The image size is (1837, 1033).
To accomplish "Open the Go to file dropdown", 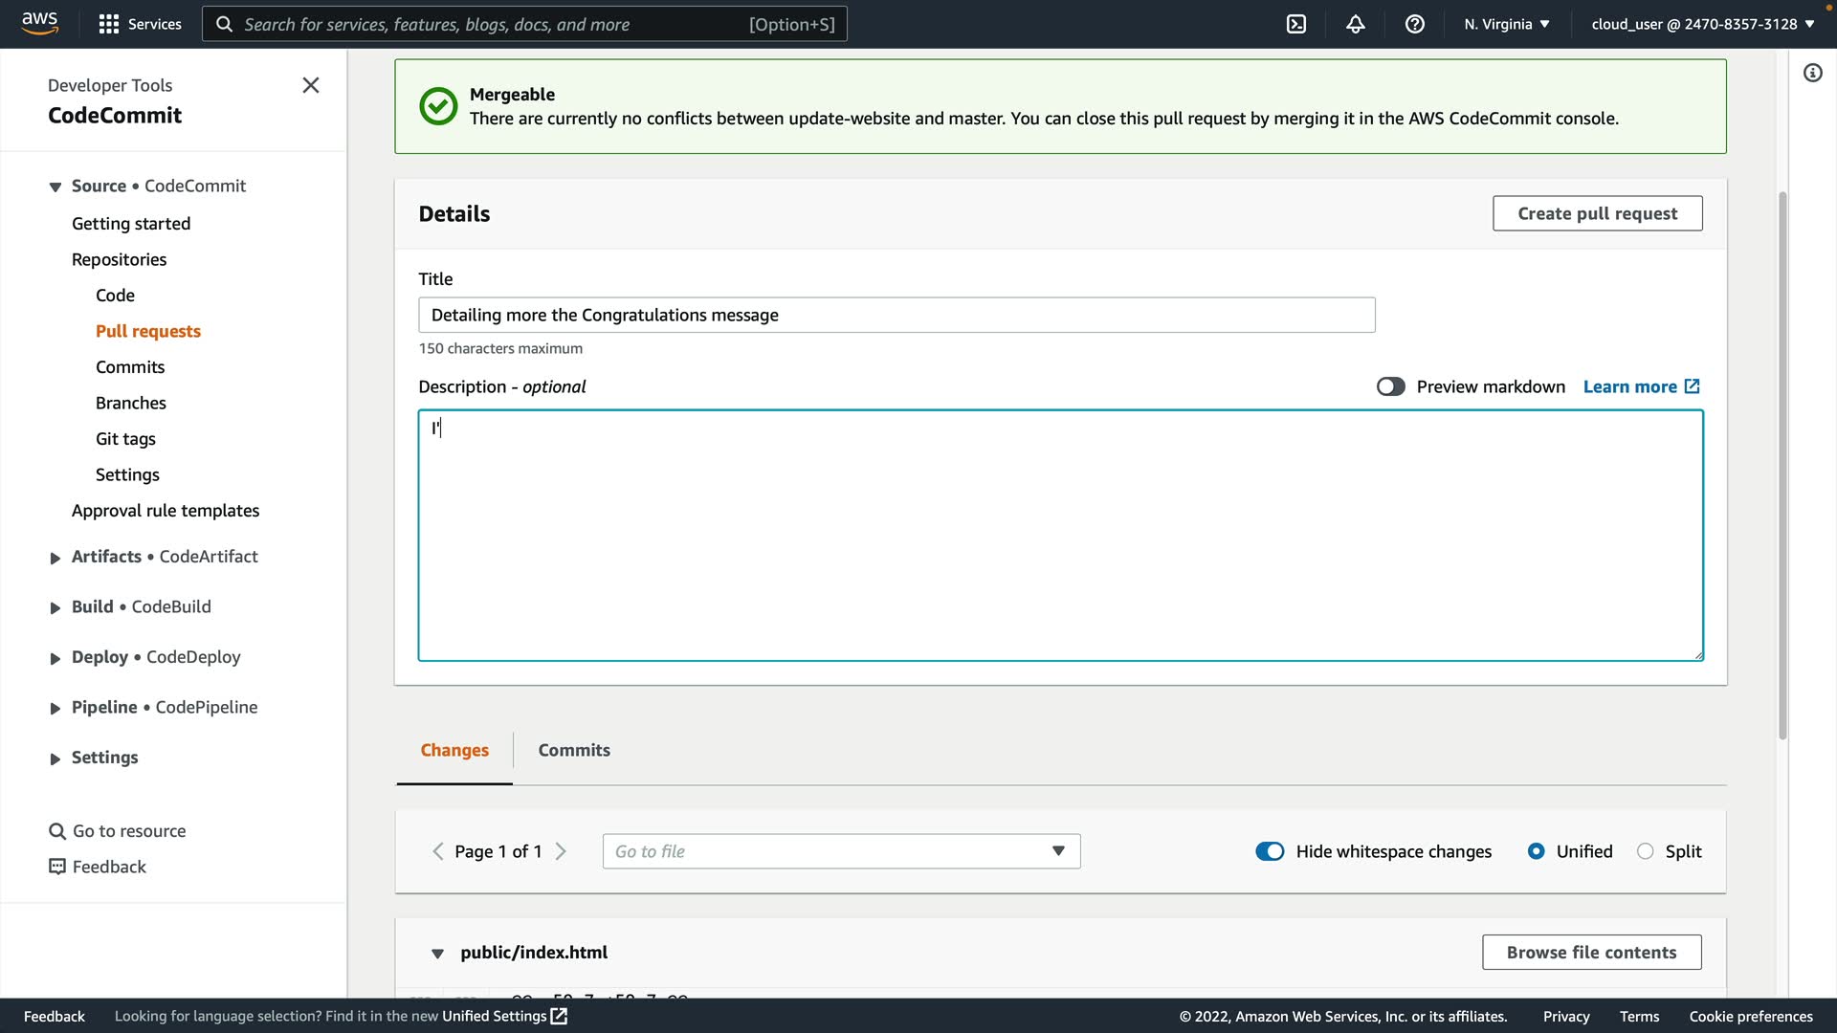I will tap(841, 851).
